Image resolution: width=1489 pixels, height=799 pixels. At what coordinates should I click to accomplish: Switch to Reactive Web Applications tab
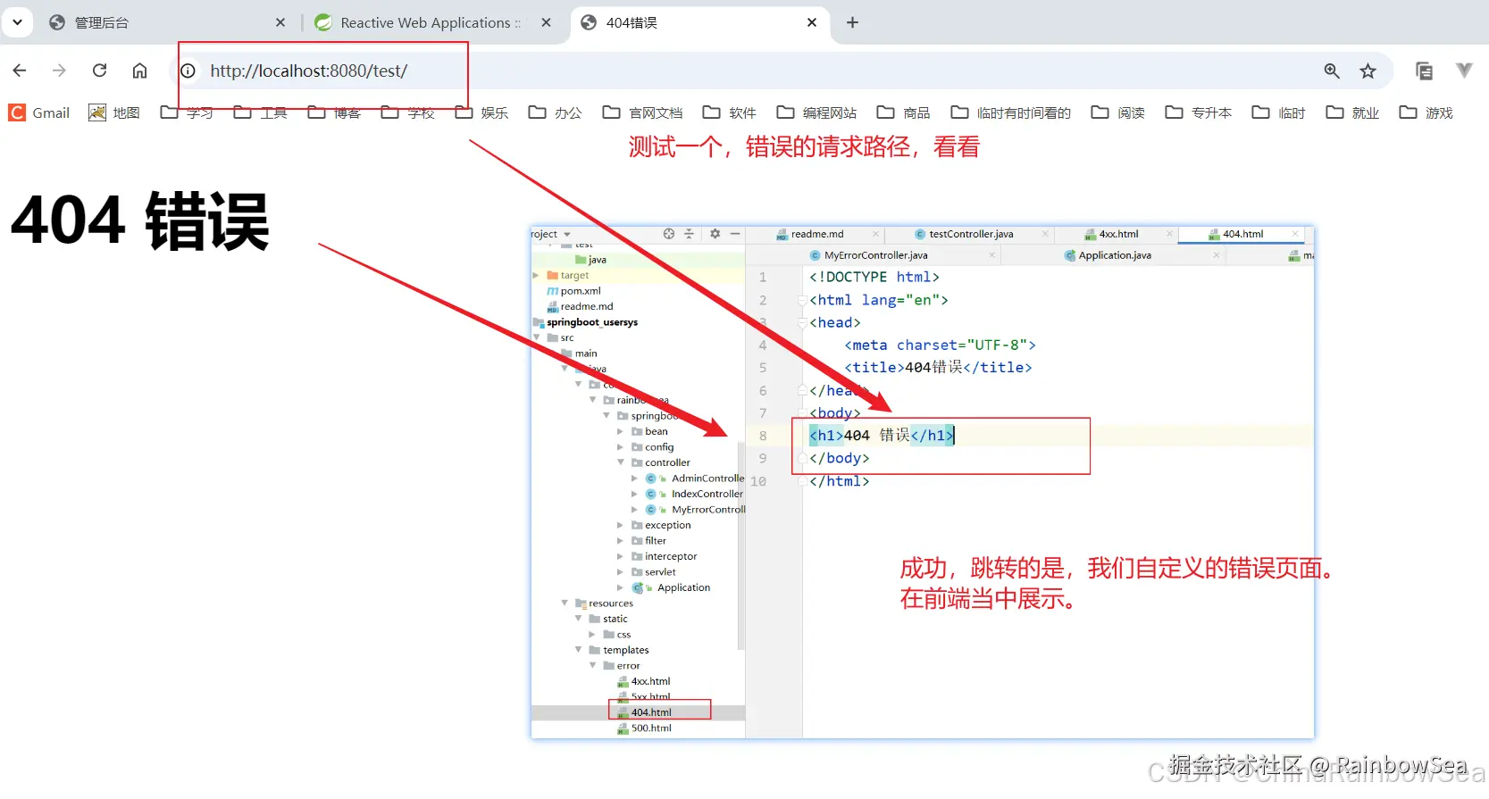[434, 22]
